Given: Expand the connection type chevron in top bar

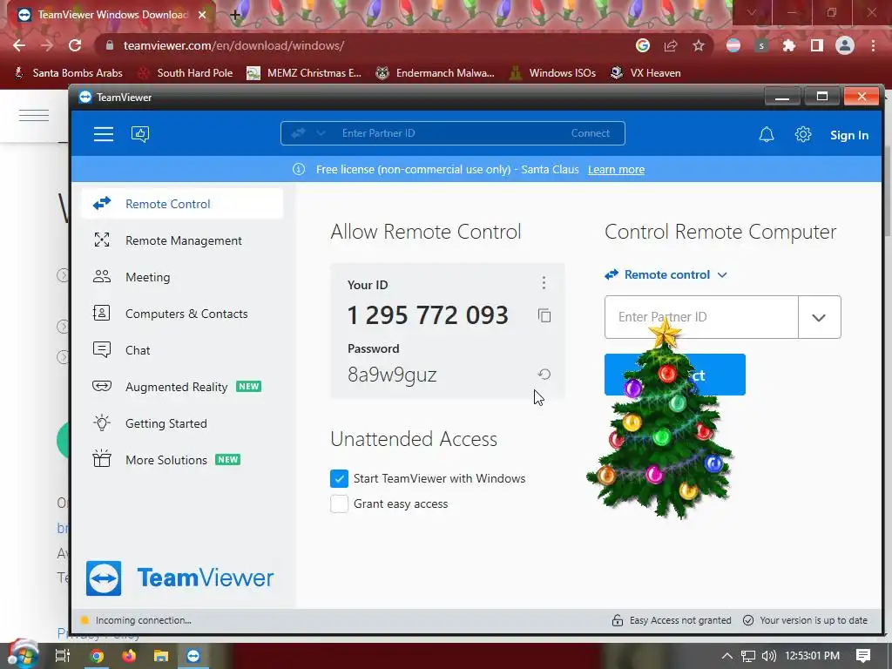Looking at the screenshot, I should 321,133.
